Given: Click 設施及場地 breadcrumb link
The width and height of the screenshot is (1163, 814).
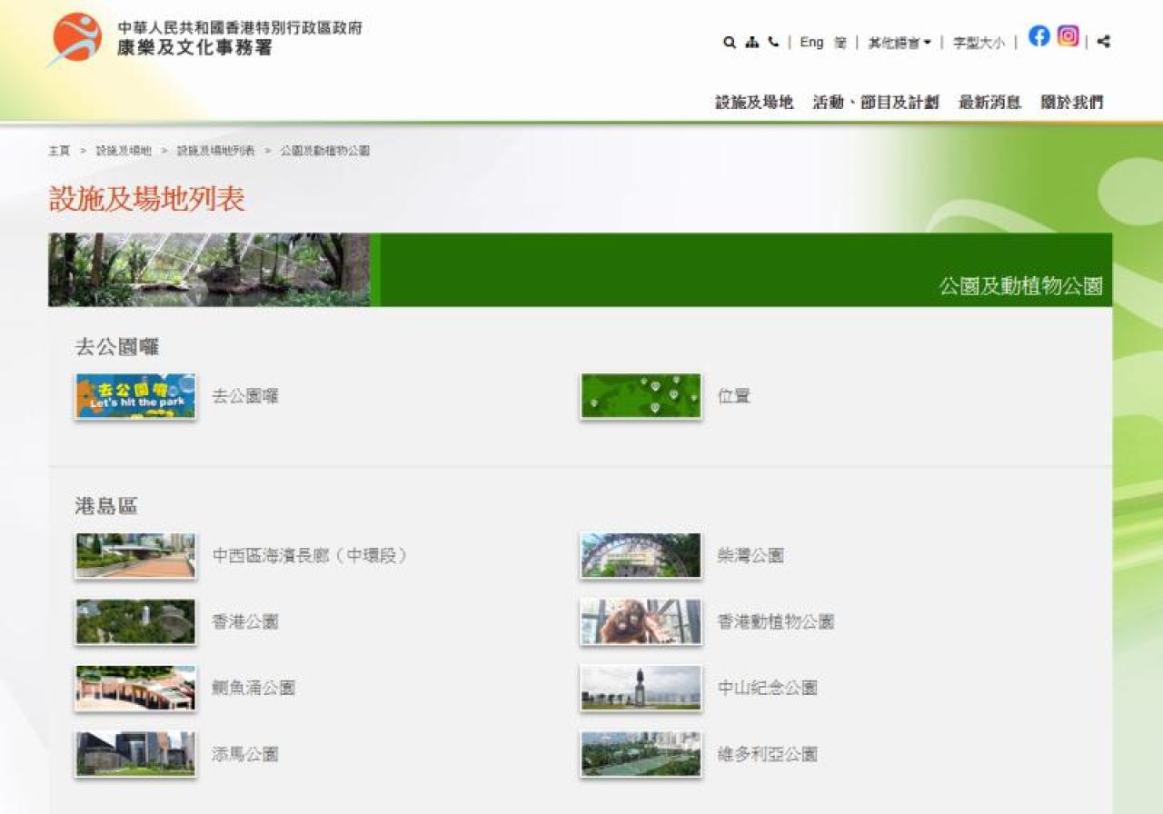Looking at the screenshot, I should tap(124, 151).
